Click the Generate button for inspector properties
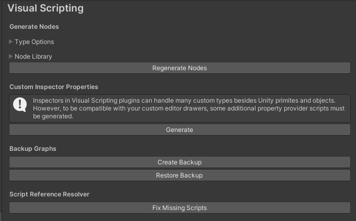This screenshot has height=221, width=356. pyautogui.click(x=180, y=130)
